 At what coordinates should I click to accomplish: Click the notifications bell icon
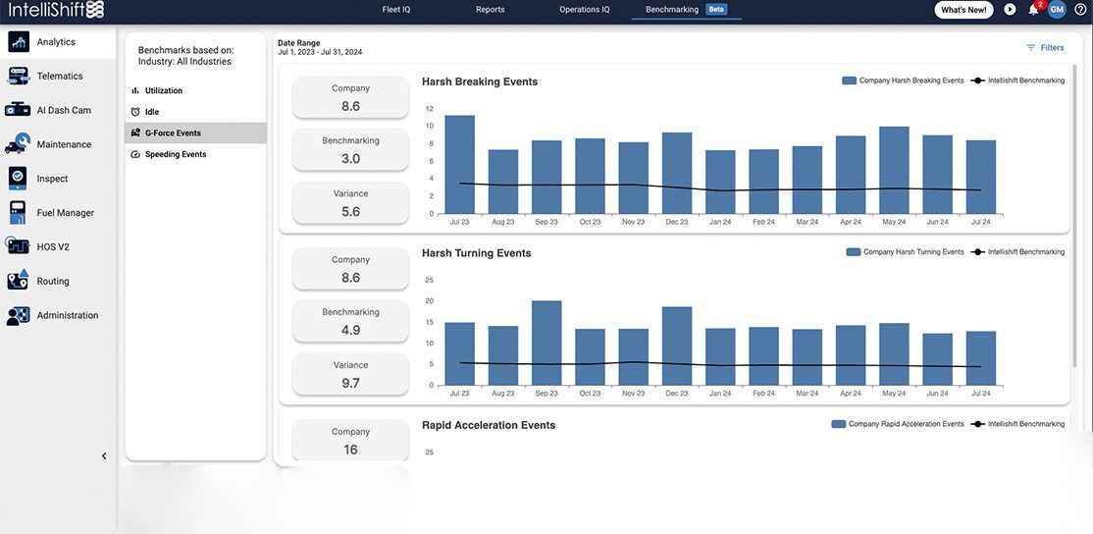(x=1033, y=10)
